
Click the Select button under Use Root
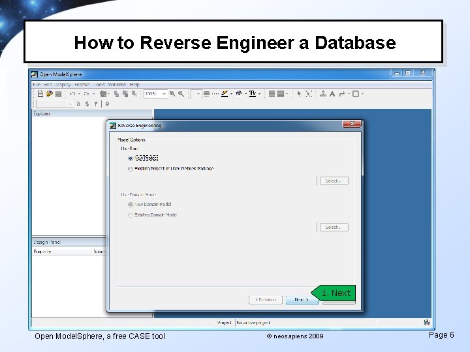click(334, 181)
